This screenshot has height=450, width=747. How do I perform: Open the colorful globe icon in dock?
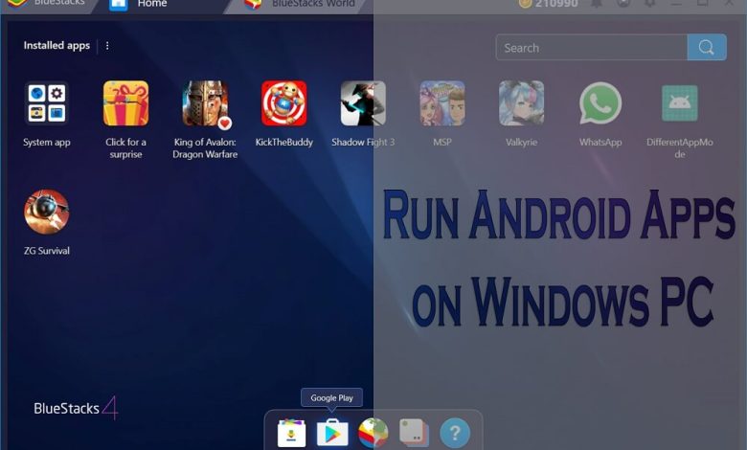pos(373,433)
